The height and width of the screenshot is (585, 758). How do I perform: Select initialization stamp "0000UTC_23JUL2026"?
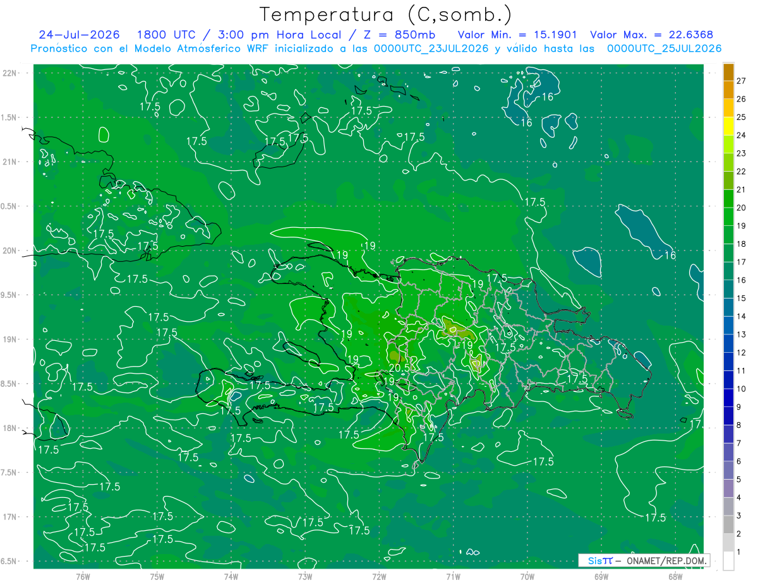431,49
